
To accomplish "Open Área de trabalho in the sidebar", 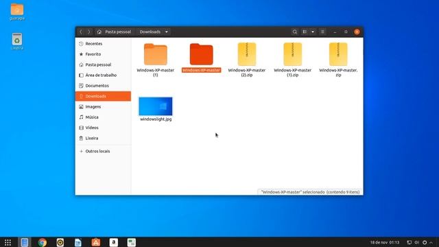I will [103, 75].
